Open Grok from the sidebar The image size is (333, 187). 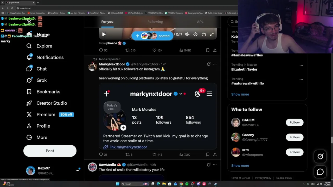(x=36, y=80)
